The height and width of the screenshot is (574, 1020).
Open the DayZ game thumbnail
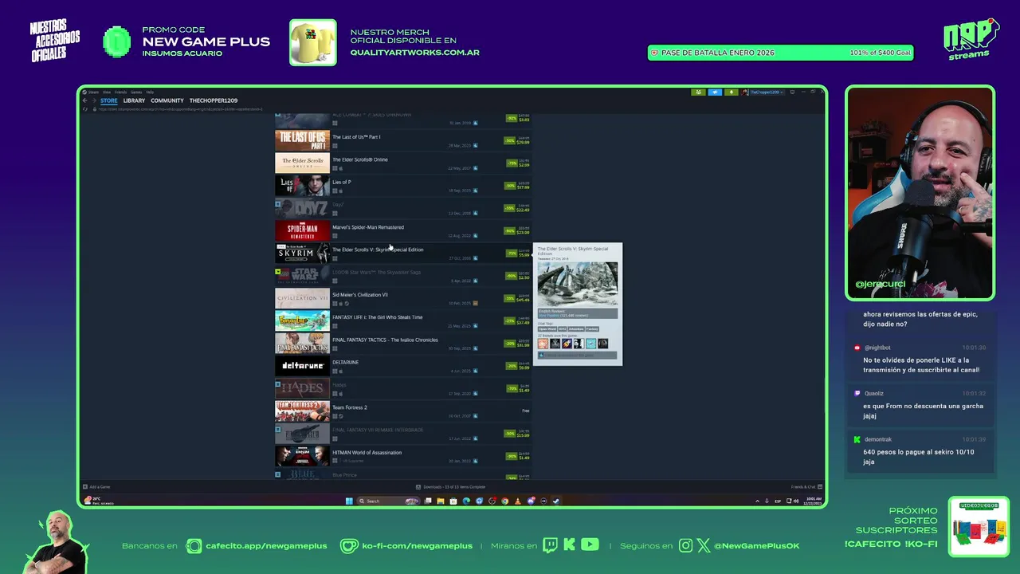302,208
